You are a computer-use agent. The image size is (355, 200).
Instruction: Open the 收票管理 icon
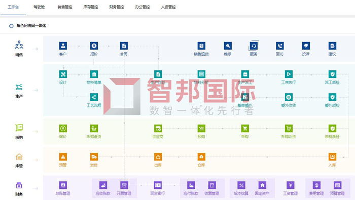(x=212, y=185)
